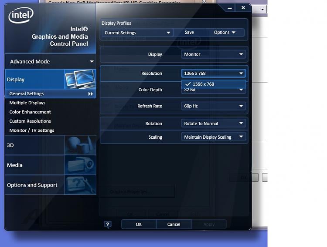Screen dimensions: 327x247
Task: Click the Media camcorder icon
Action: click(80, 165)
